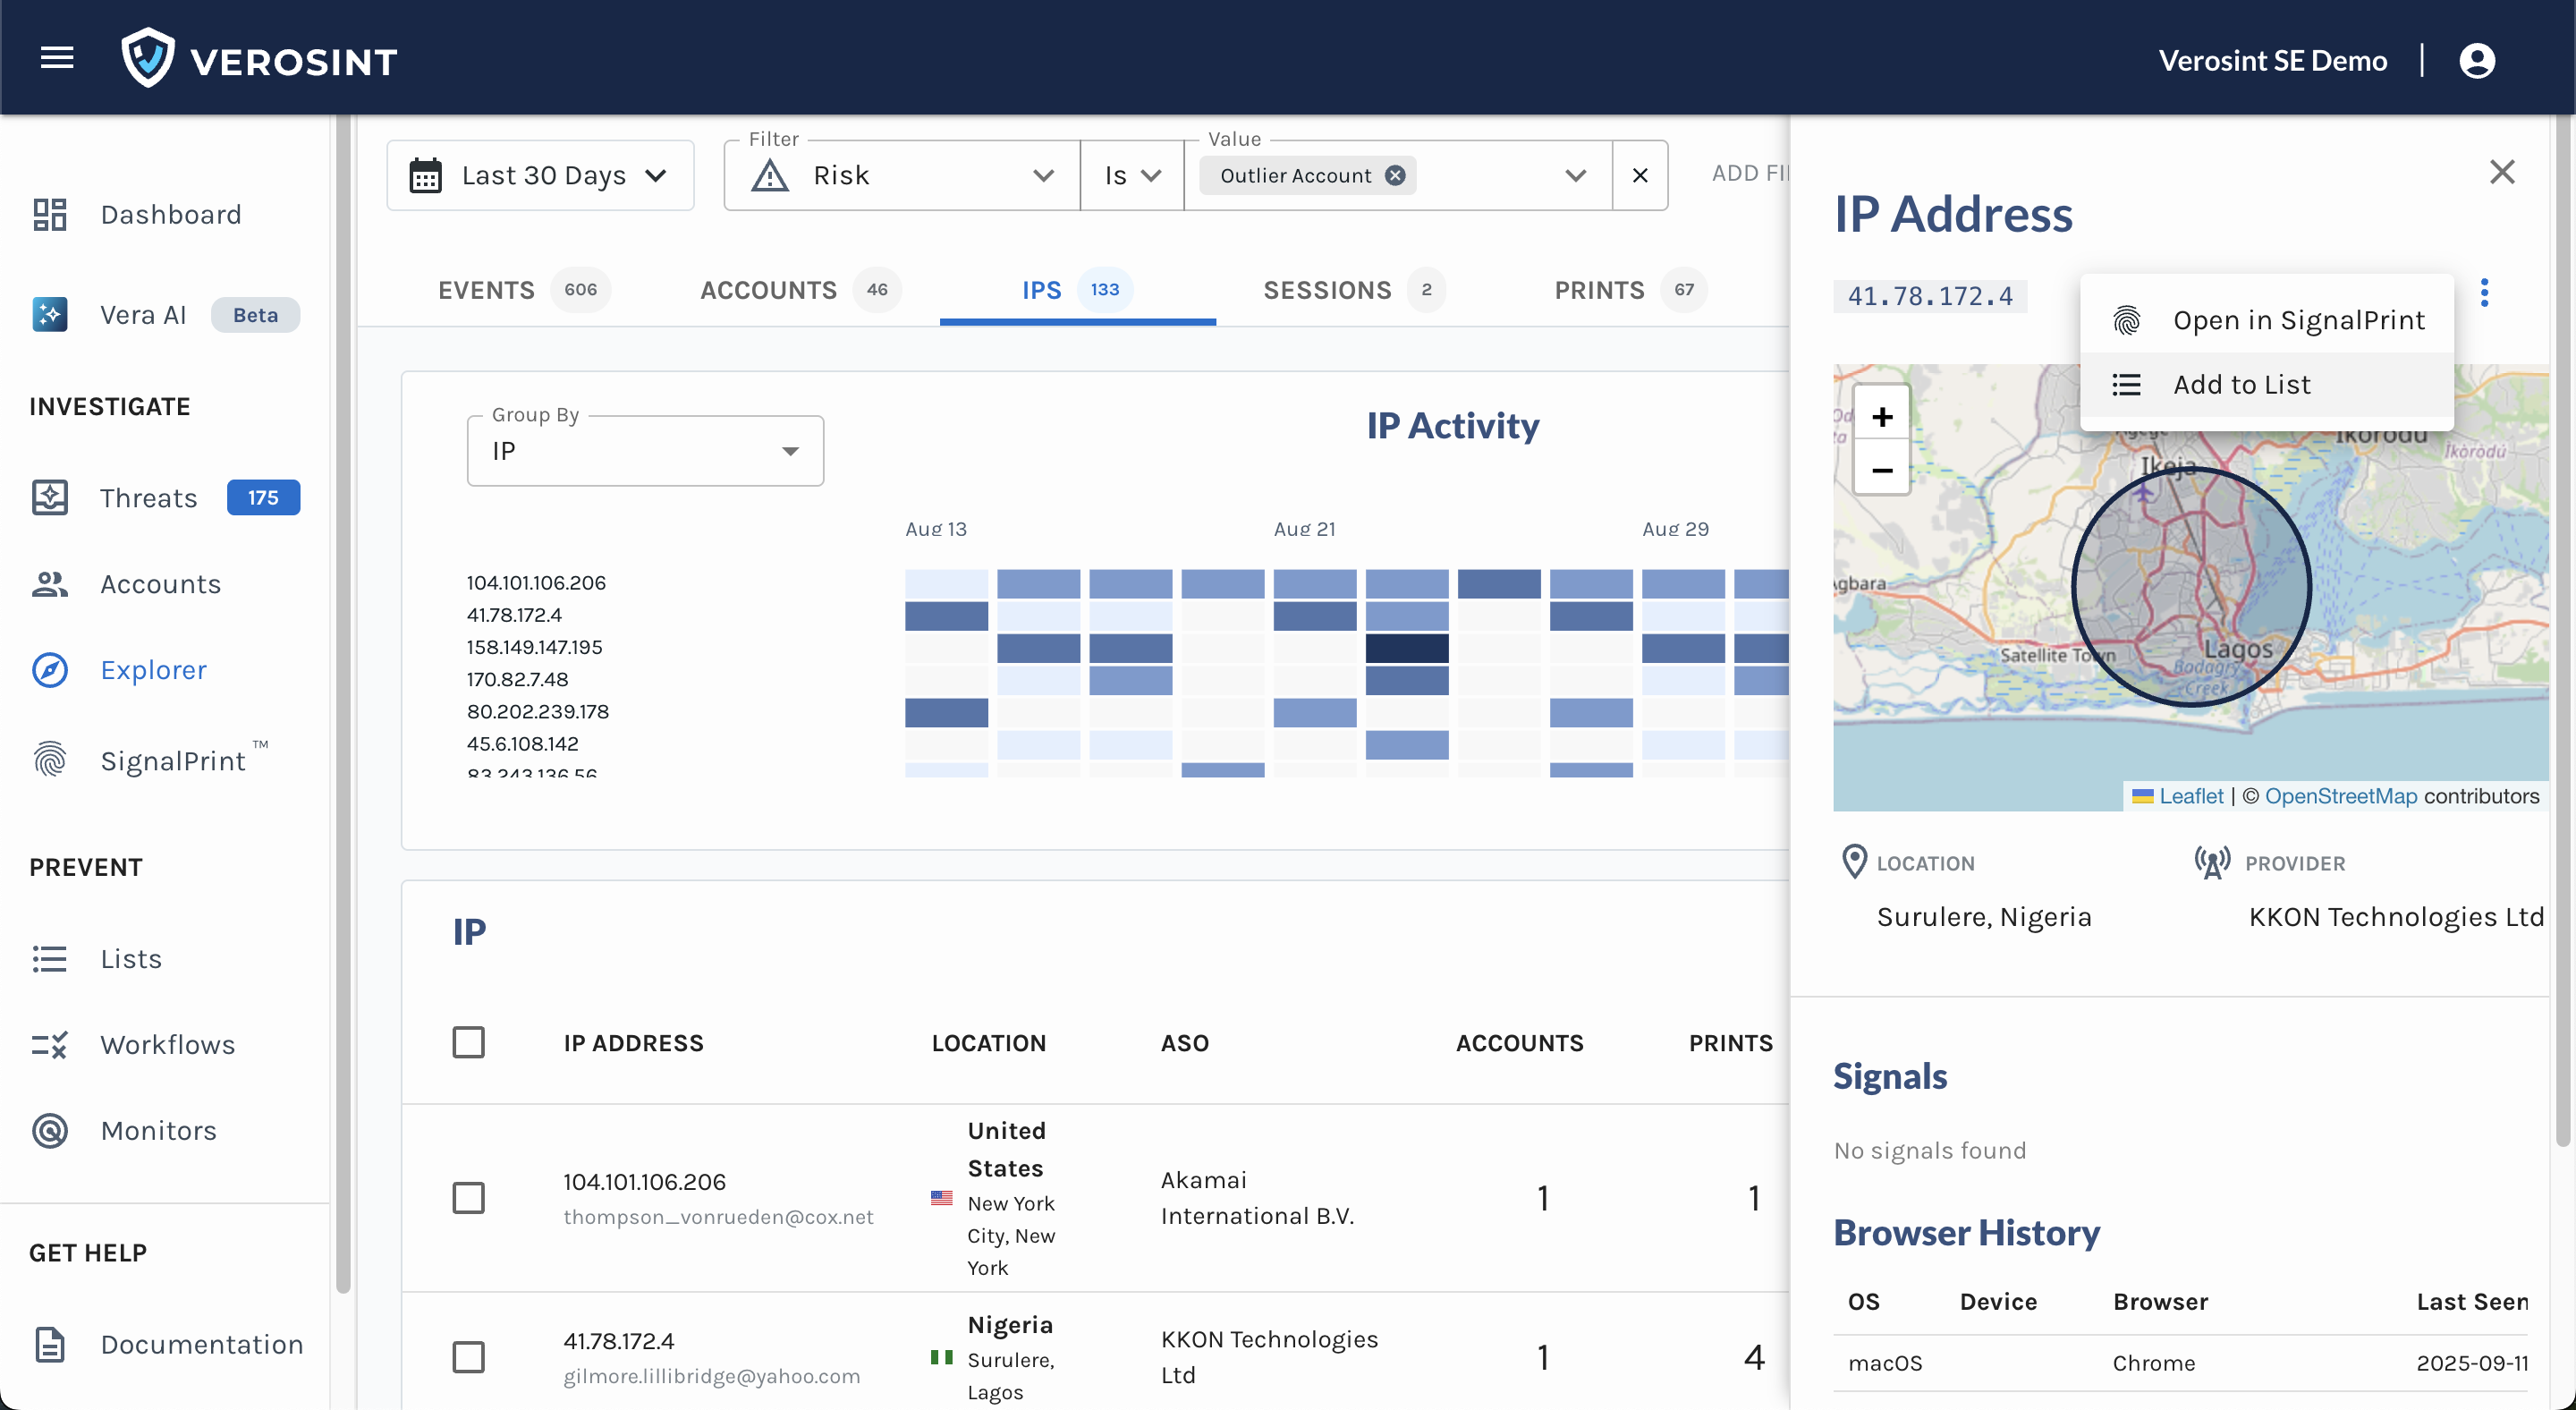
Task: Open SignalPrint fingerprint sidebar item
Action: 172,760
